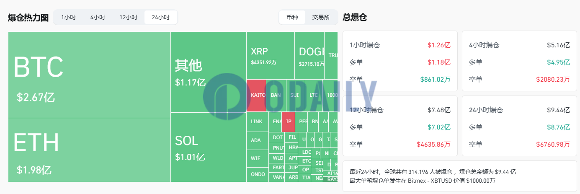Click the ETH heatmap tile
This screenshot has width=580, height=194.
[x=89, y=150]
